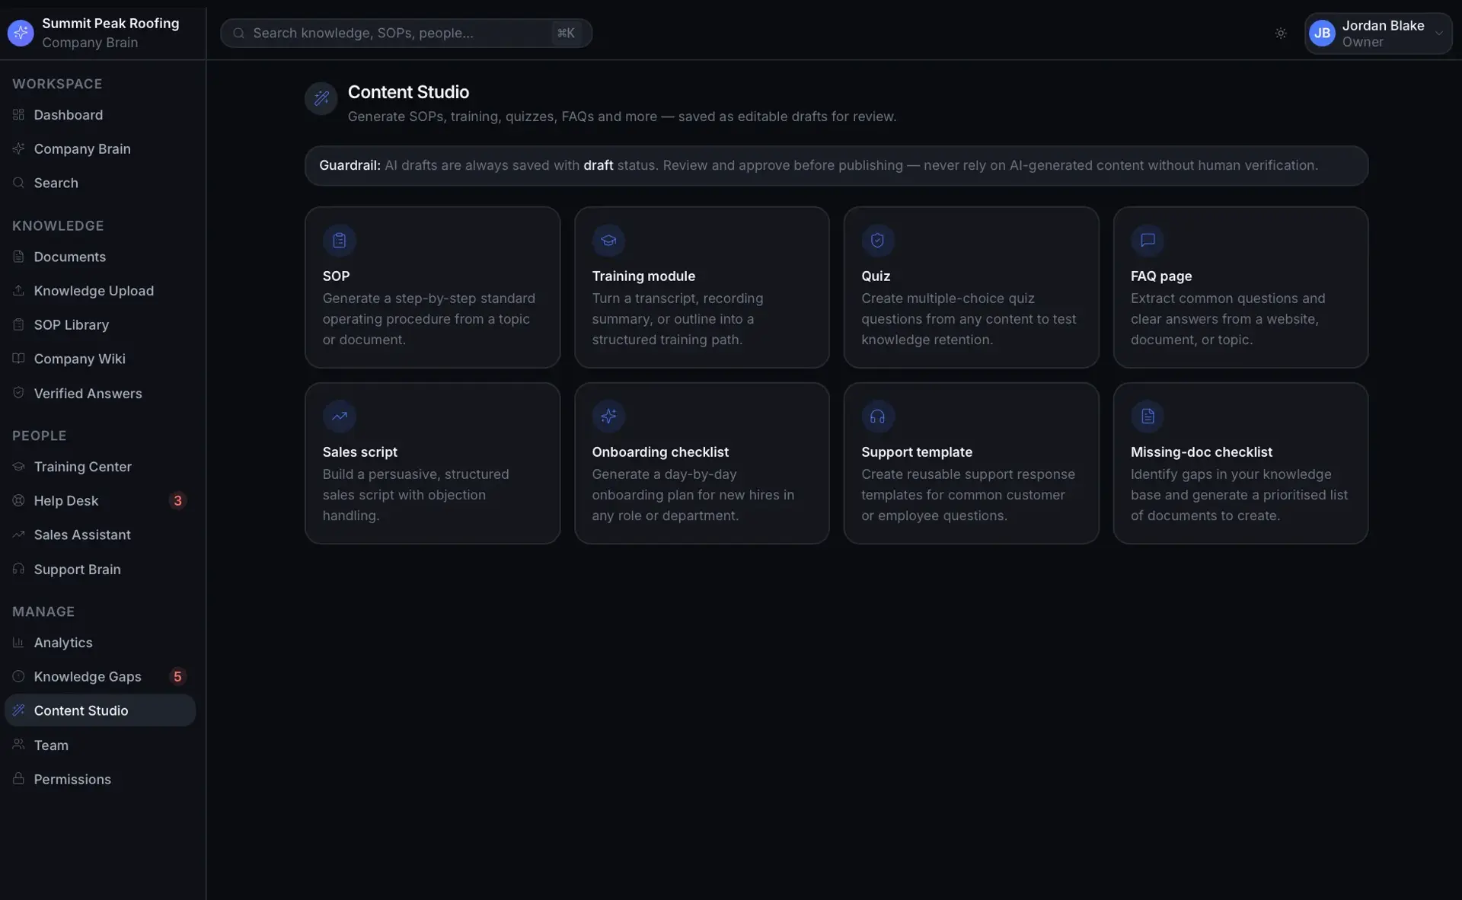
Task: Navigate to Knowledge Upload
Action: coord(100,291)
